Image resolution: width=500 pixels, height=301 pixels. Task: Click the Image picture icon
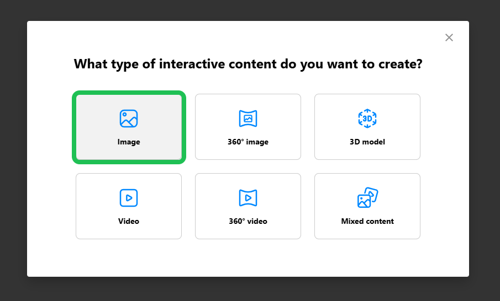pos(129,119)
